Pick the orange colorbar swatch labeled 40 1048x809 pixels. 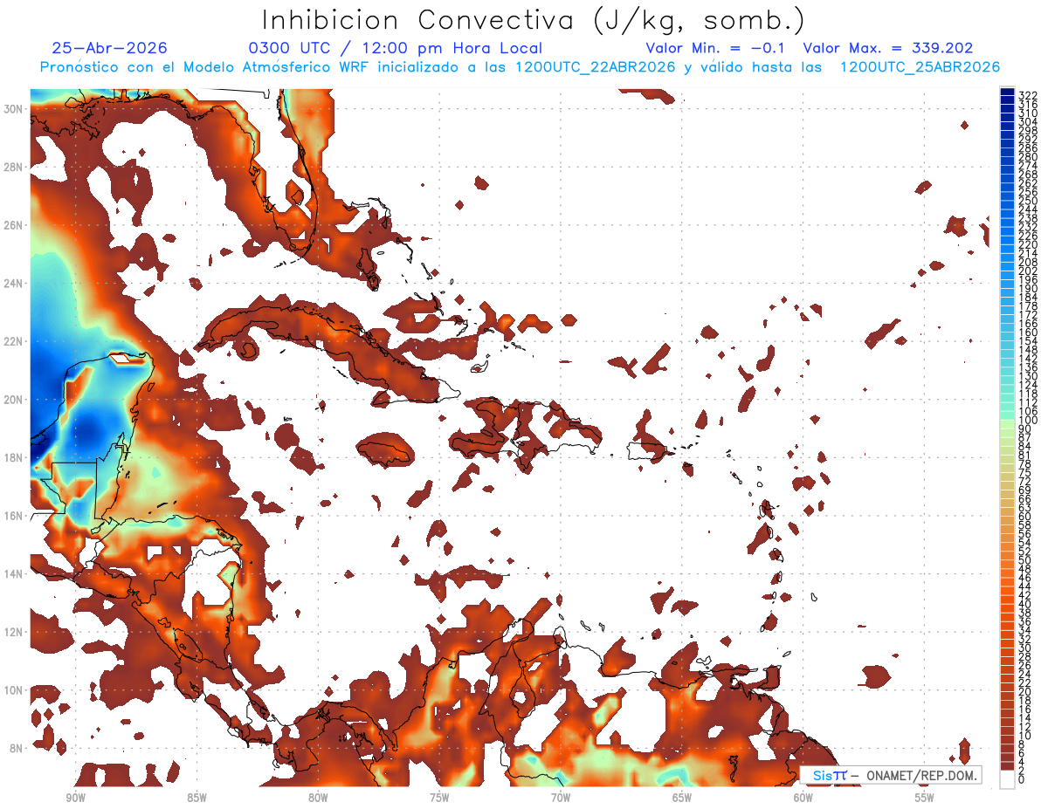[x=1007, y=605]
